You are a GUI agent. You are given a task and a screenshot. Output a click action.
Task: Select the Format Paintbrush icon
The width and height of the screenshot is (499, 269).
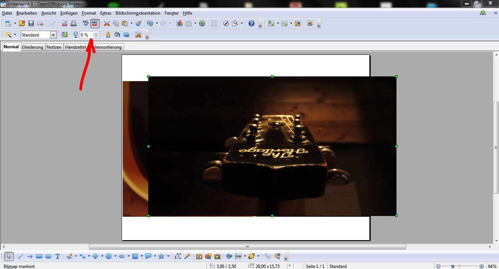click(x=138, y=23)
